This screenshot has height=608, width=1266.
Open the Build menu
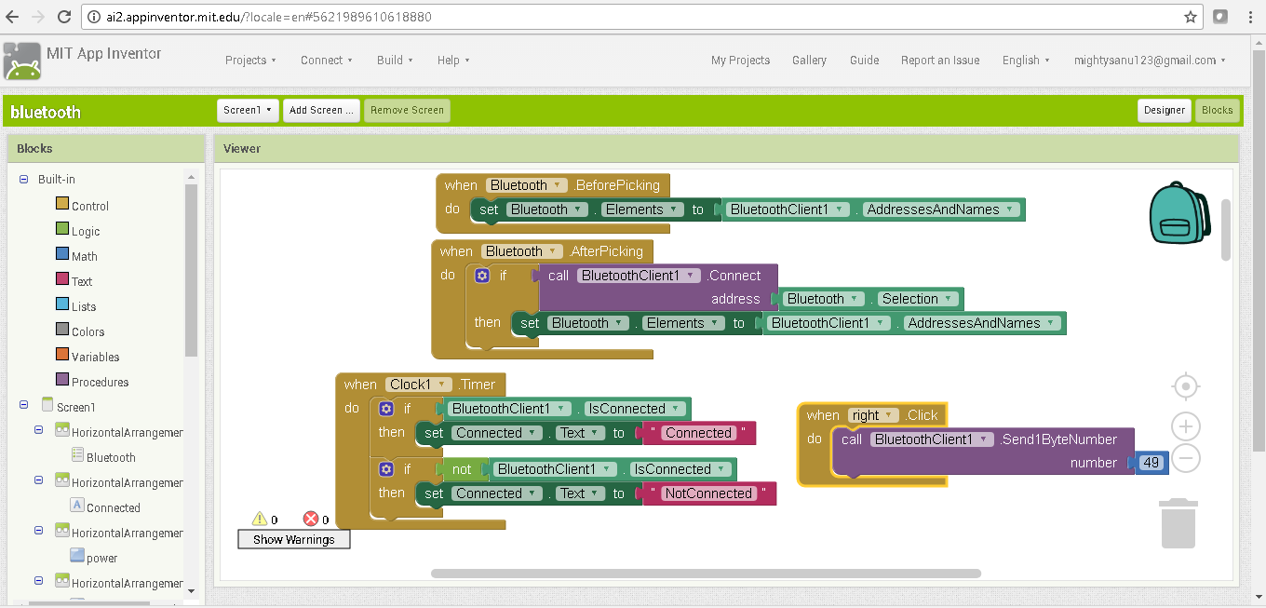396,61
